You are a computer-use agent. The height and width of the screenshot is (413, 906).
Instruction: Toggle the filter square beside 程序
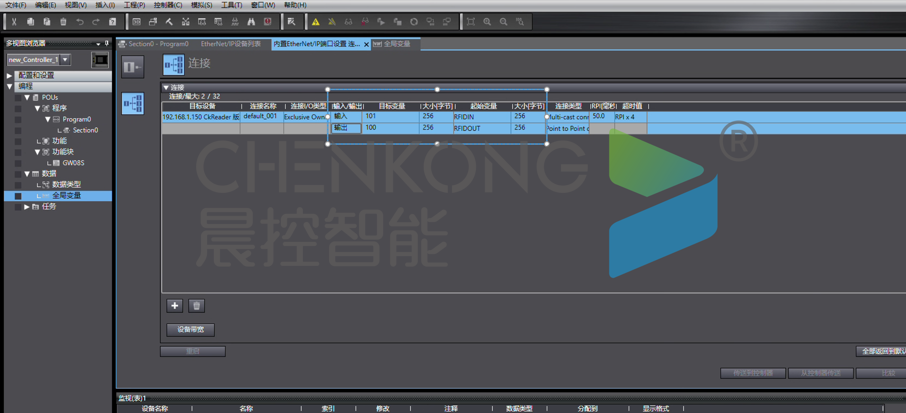(x=18, y=109)
